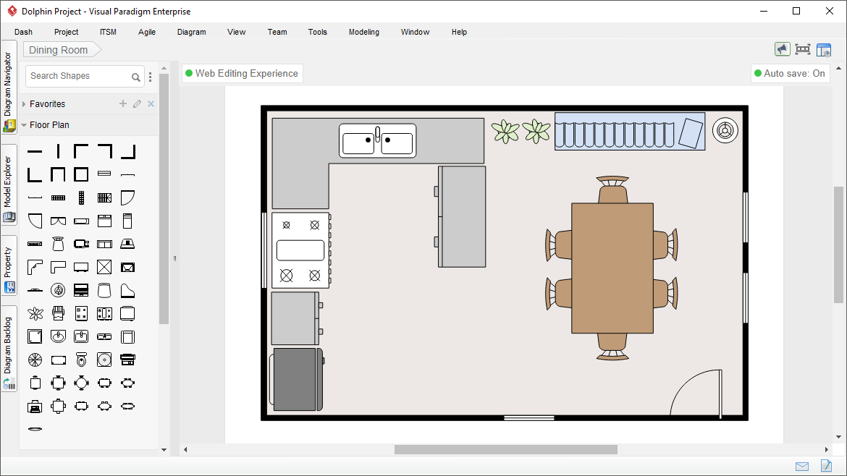Select the crossed square shape in palette

pyautogui.click(x=104, y=267)
